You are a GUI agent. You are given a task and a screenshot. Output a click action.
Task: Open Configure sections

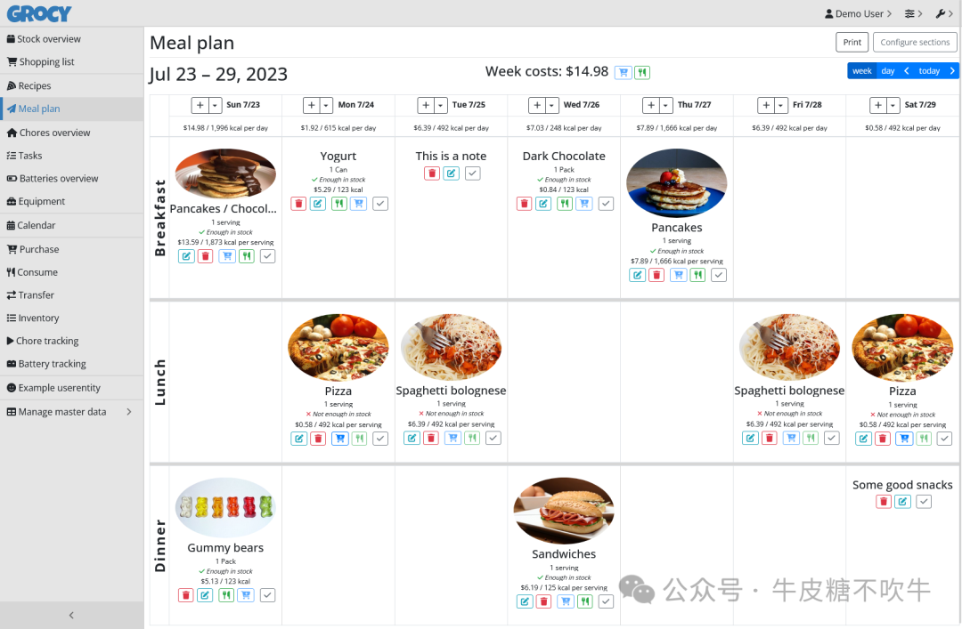(x=915, y=43)
